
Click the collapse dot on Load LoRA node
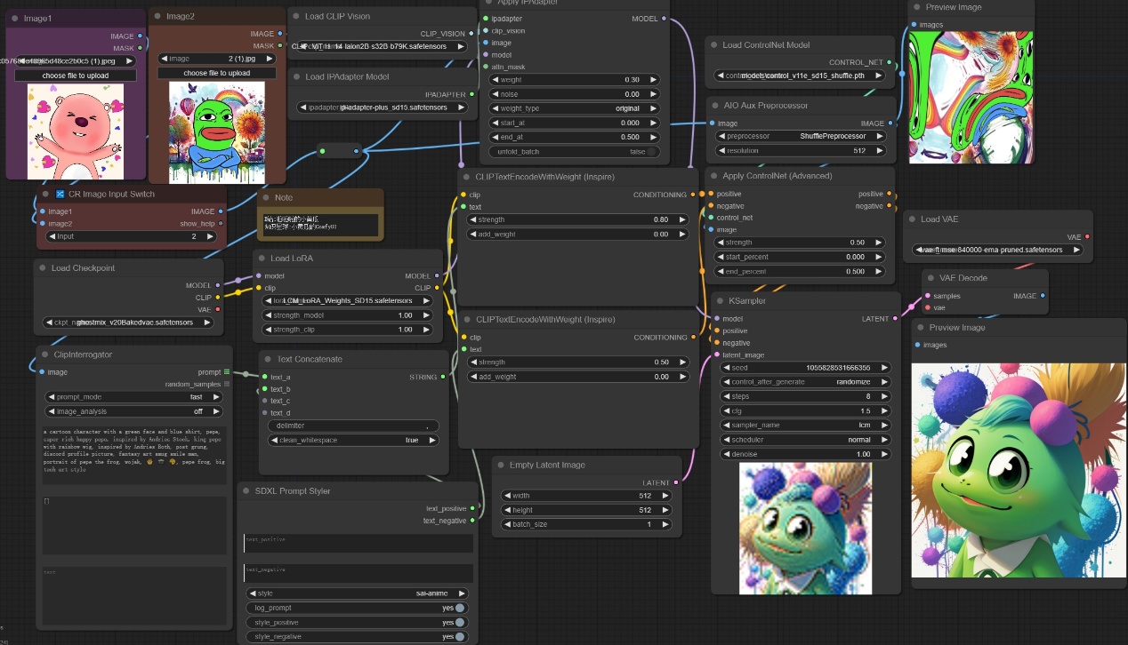[263, 259]
